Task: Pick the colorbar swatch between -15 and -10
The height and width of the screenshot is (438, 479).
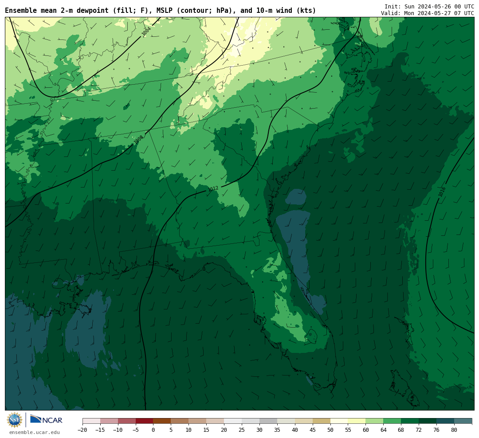Action: [x=109, y=421]
